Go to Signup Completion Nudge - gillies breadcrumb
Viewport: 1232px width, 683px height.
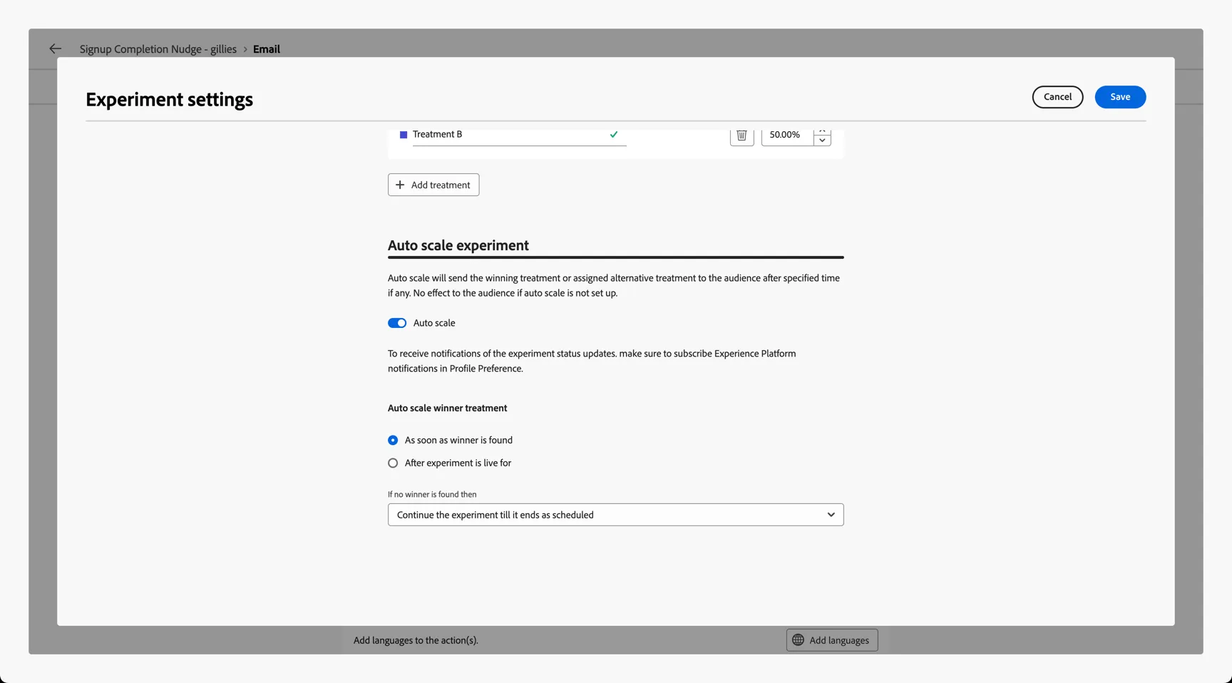(x=158, y=49)
